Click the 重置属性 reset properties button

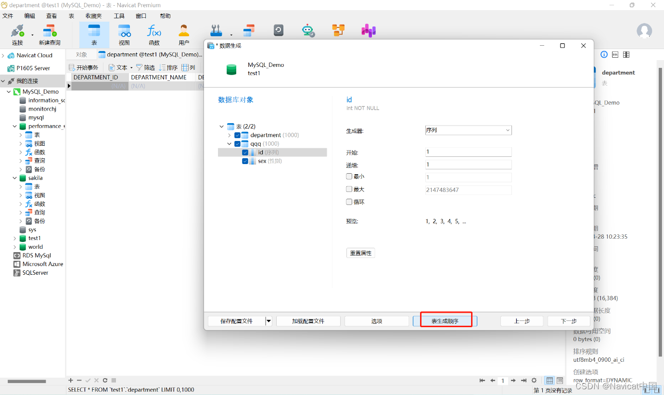(360, 253)
